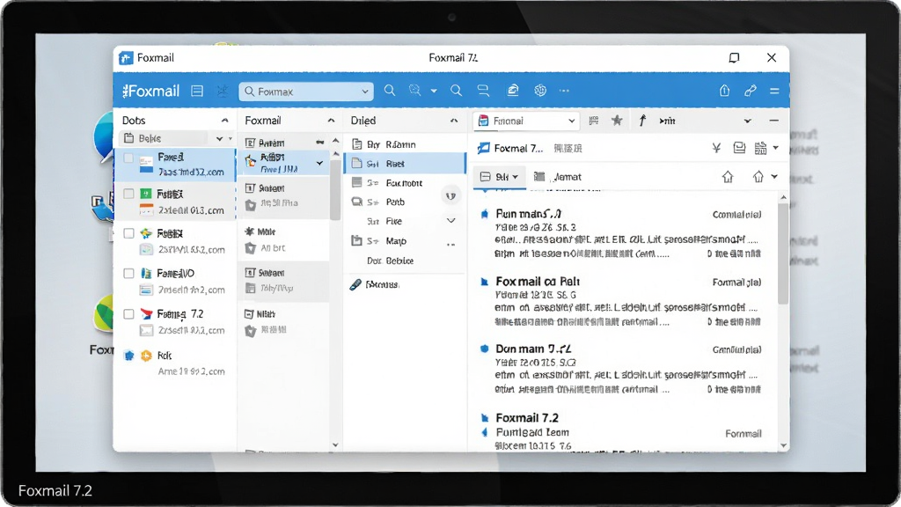The image size is (901, 507).
Task: Click the bell notification icon in blue toolbar
Action: (725, 91)
